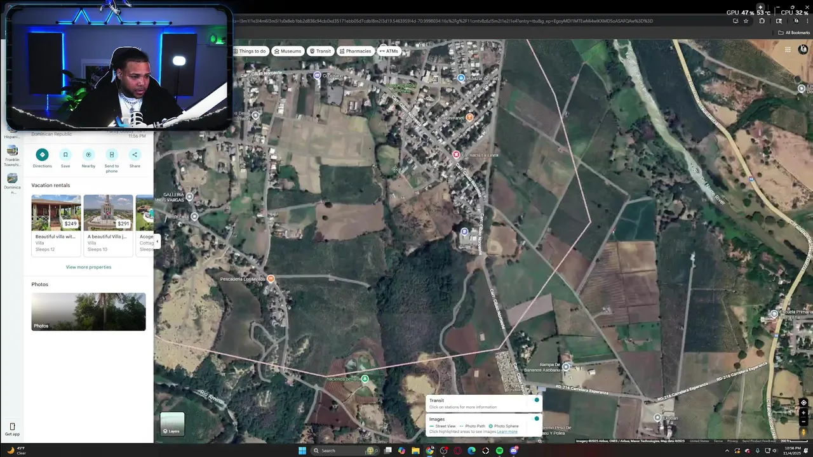
Task: Click the Exoban map marker
Action: (x=657, y=417)
